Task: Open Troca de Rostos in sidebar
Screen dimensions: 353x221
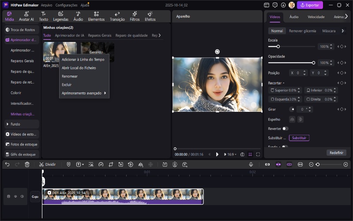Action: coord(22,30)
